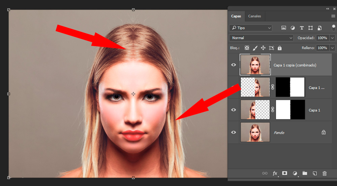Expand the Opacidad slider arrow
Viewport: 337px width, 186px height.
point(333,38)
